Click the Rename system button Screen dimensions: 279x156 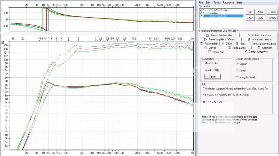click(272, 18)
